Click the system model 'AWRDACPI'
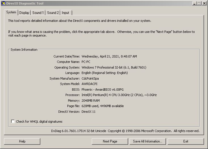The image size is (208, 149). [x=90, y=84]
